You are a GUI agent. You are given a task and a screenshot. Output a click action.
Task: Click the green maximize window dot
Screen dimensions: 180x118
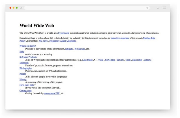pos(17,8)
